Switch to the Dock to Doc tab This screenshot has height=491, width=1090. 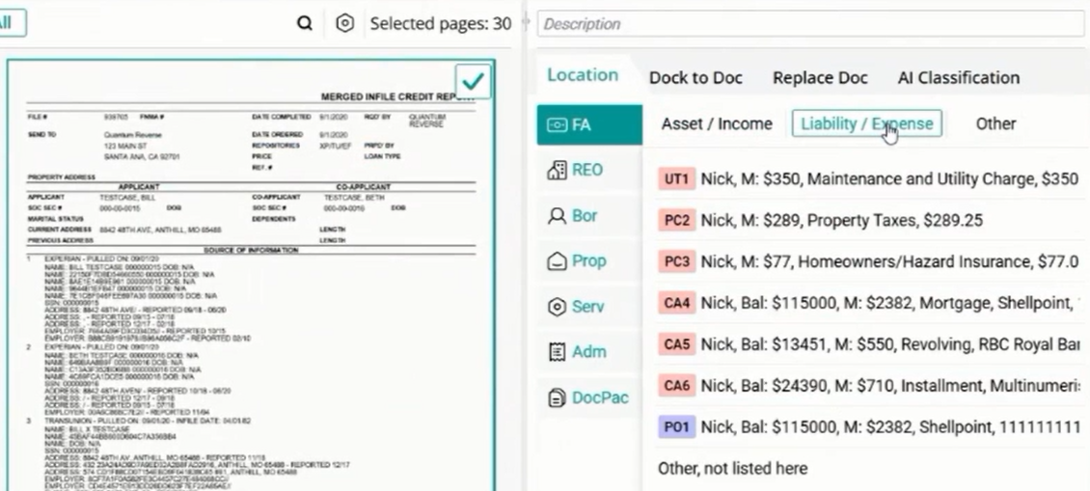(695, 78)
